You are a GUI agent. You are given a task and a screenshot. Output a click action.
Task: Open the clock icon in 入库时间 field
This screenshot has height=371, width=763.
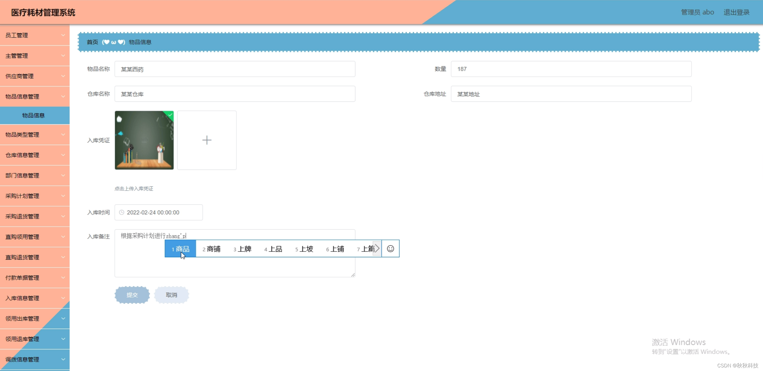pos(121,212)
